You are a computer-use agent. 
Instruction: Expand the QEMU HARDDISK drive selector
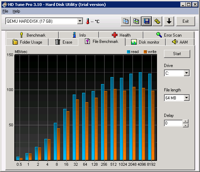(x=80, y=21)
